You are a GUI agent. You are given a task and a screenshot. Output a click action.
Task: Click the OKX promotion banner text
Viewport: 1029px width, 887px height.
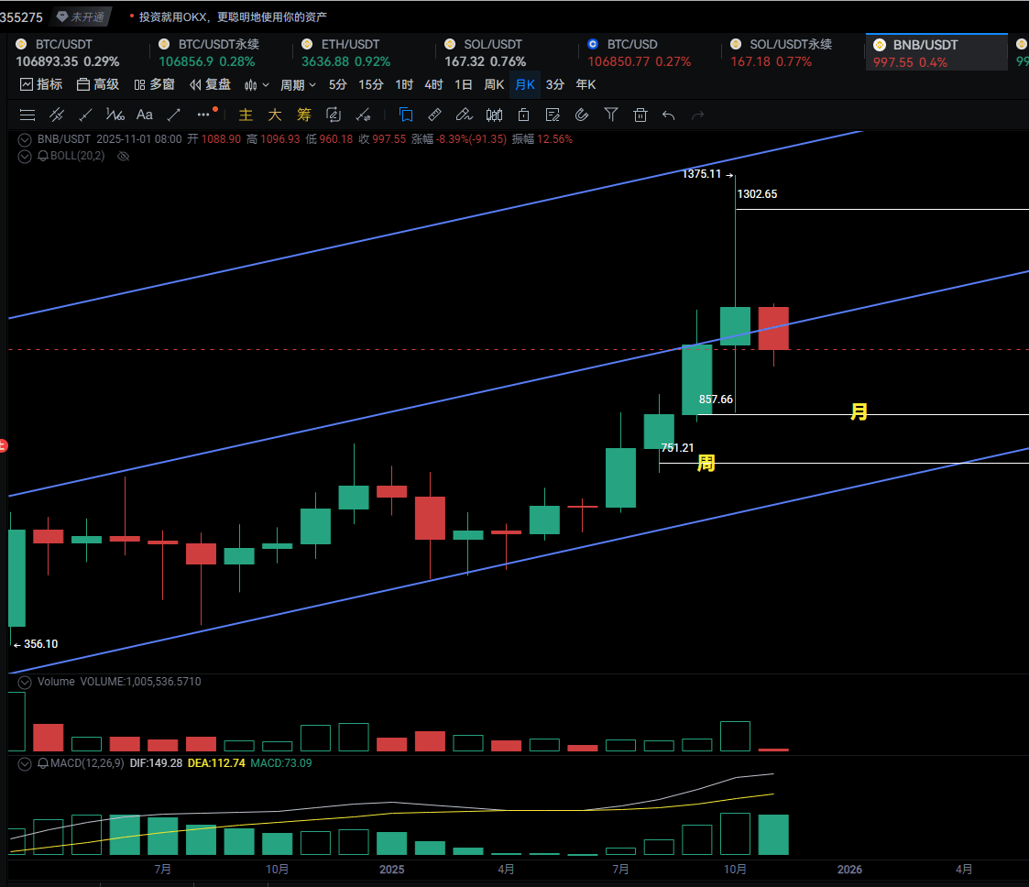[233, 16]
